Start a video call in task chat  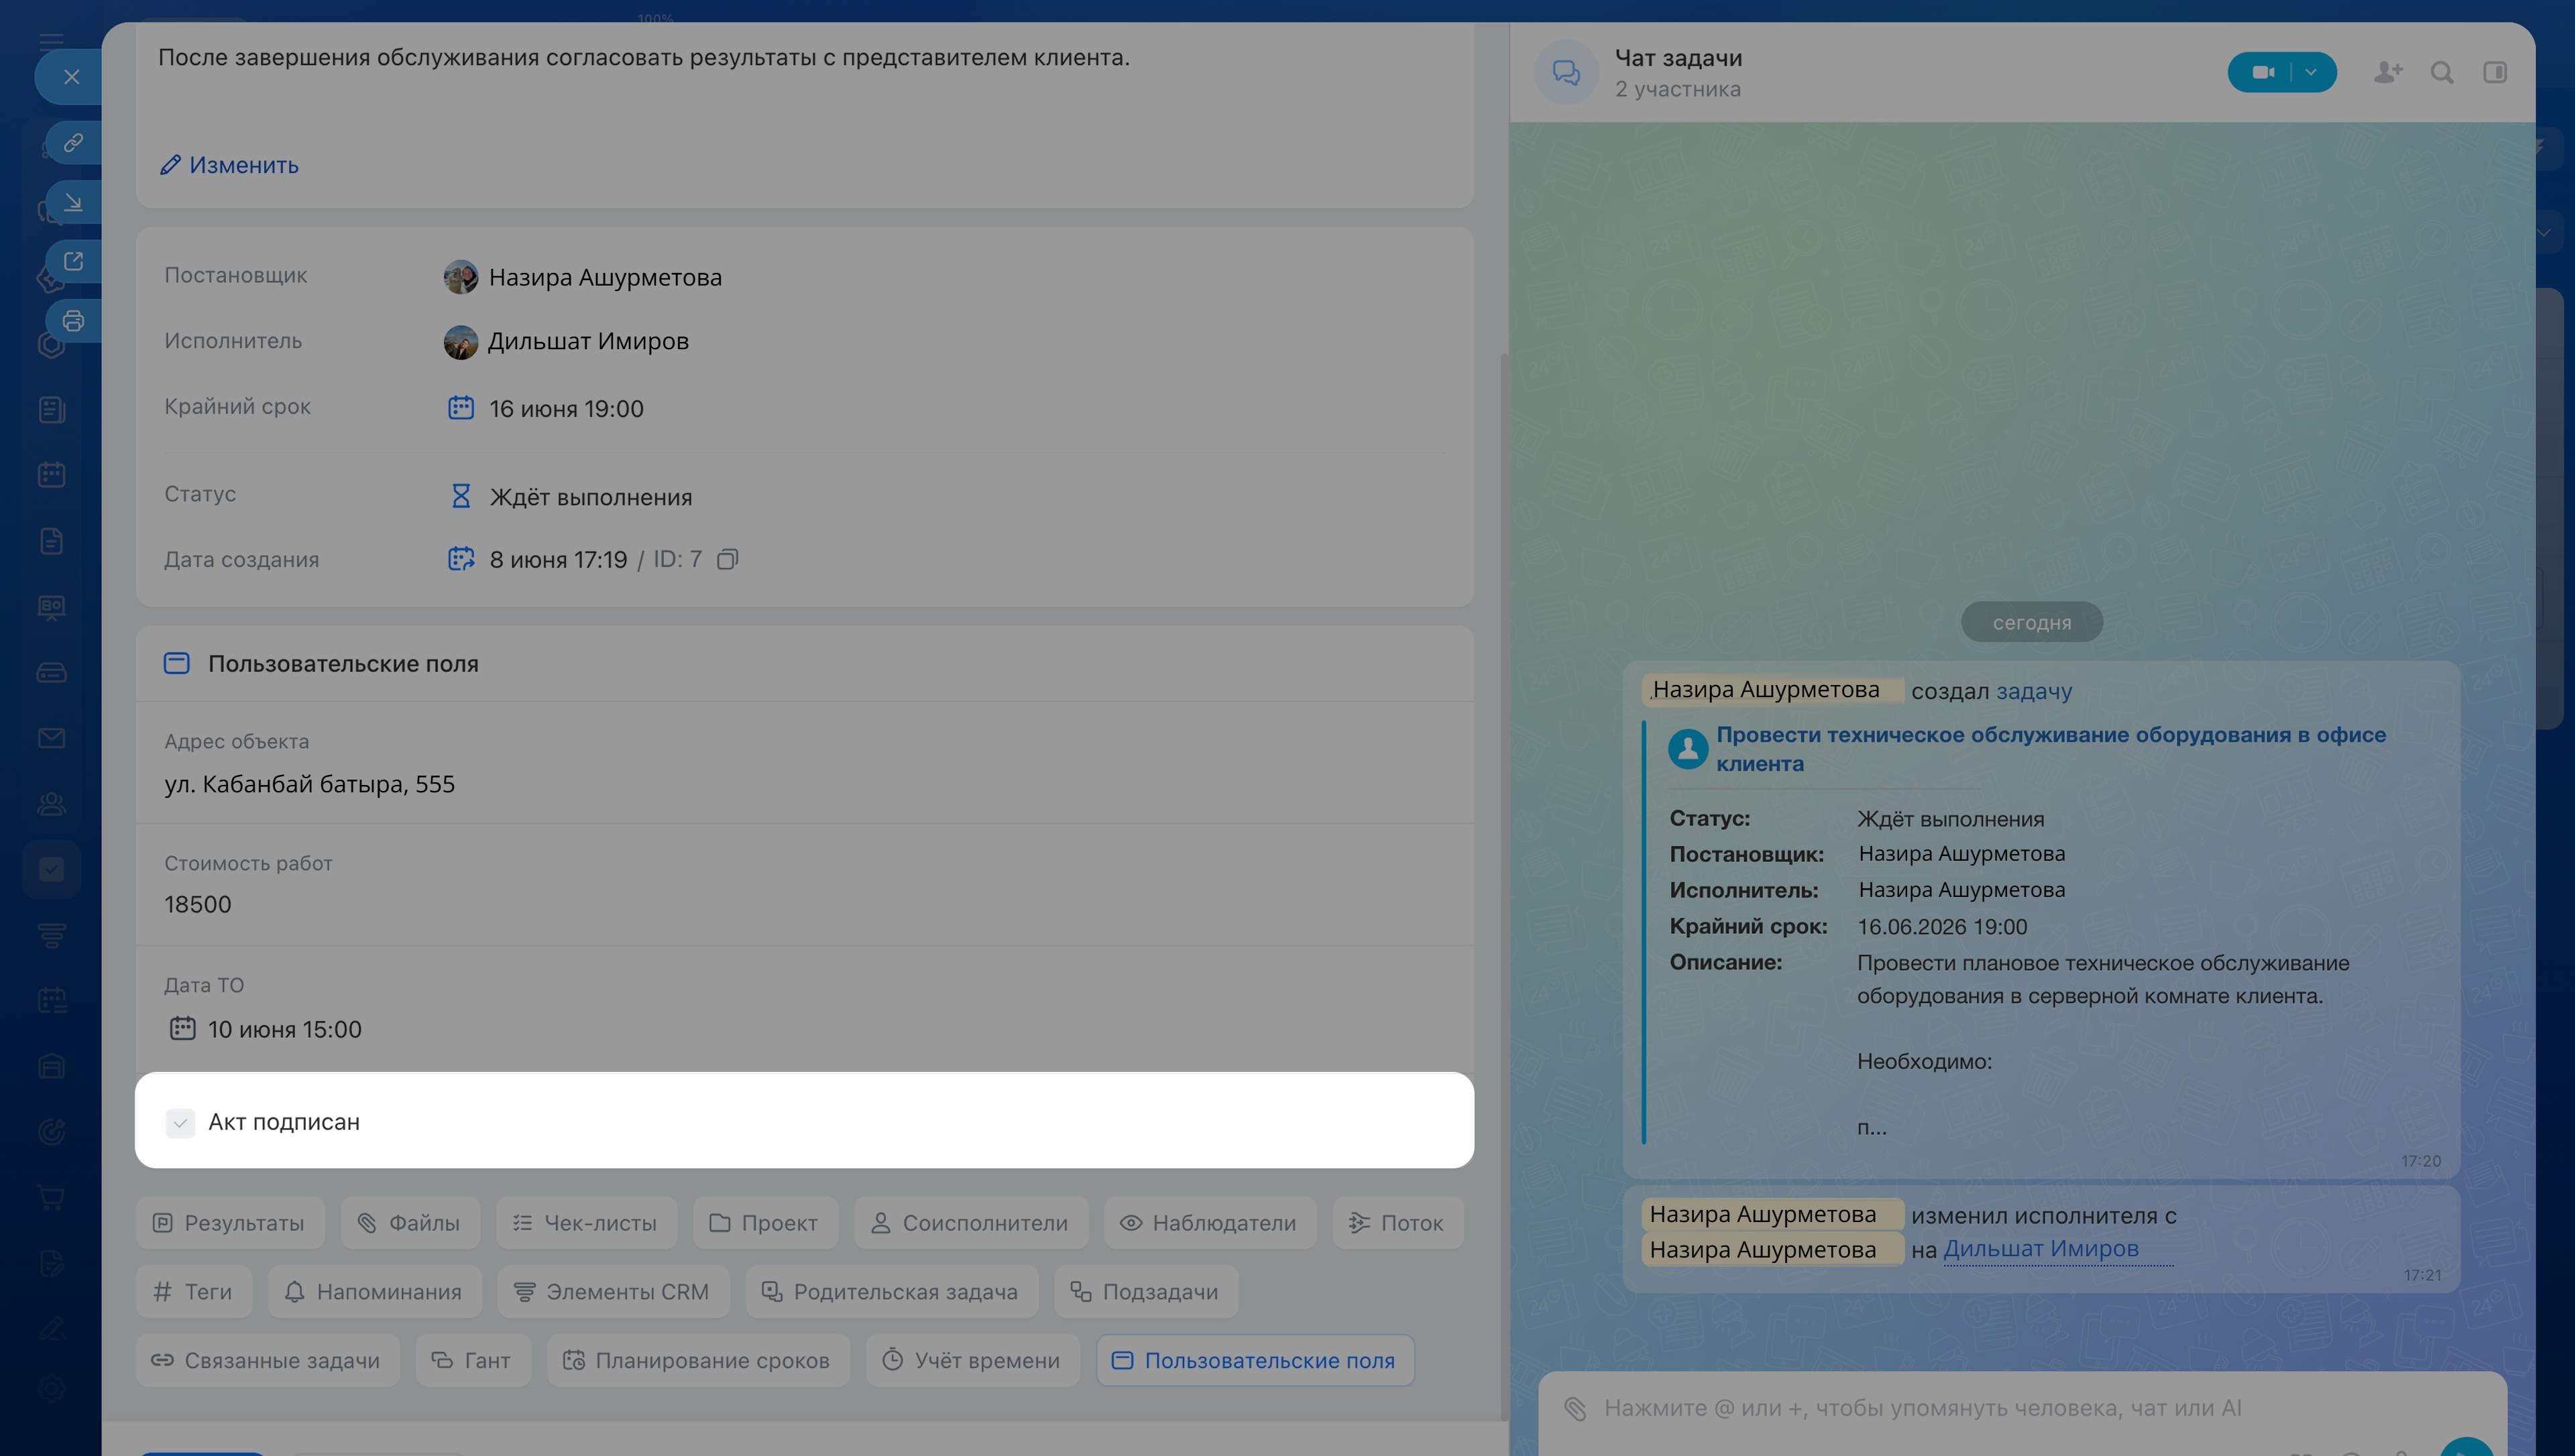click(x=2263, y=72)
